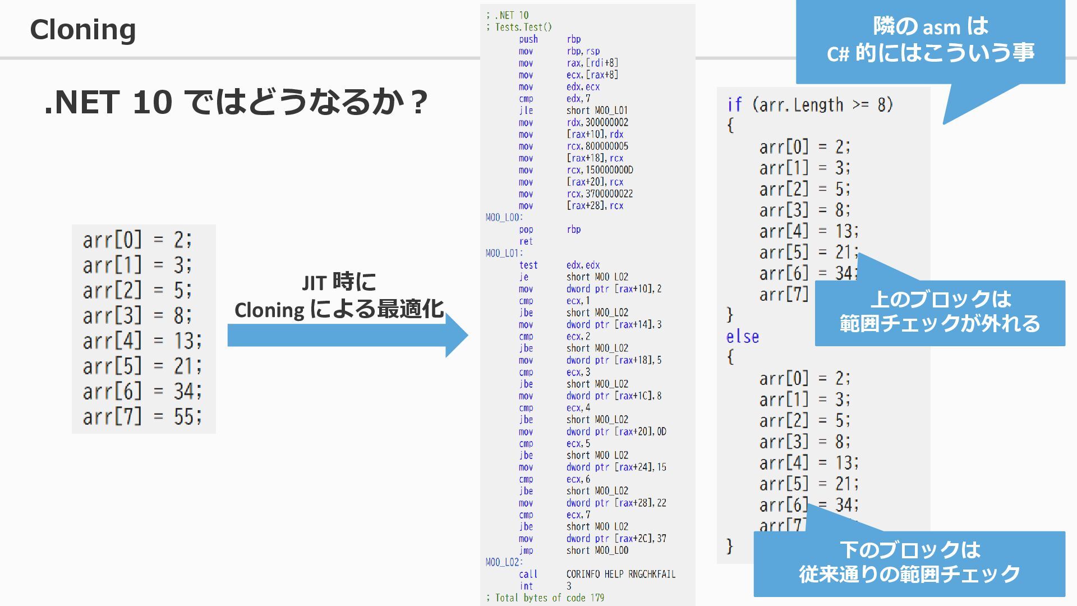Click the ".NET 10 ではどうなるか？" heading
This screenshot has width=1077, height=606.
236,102
